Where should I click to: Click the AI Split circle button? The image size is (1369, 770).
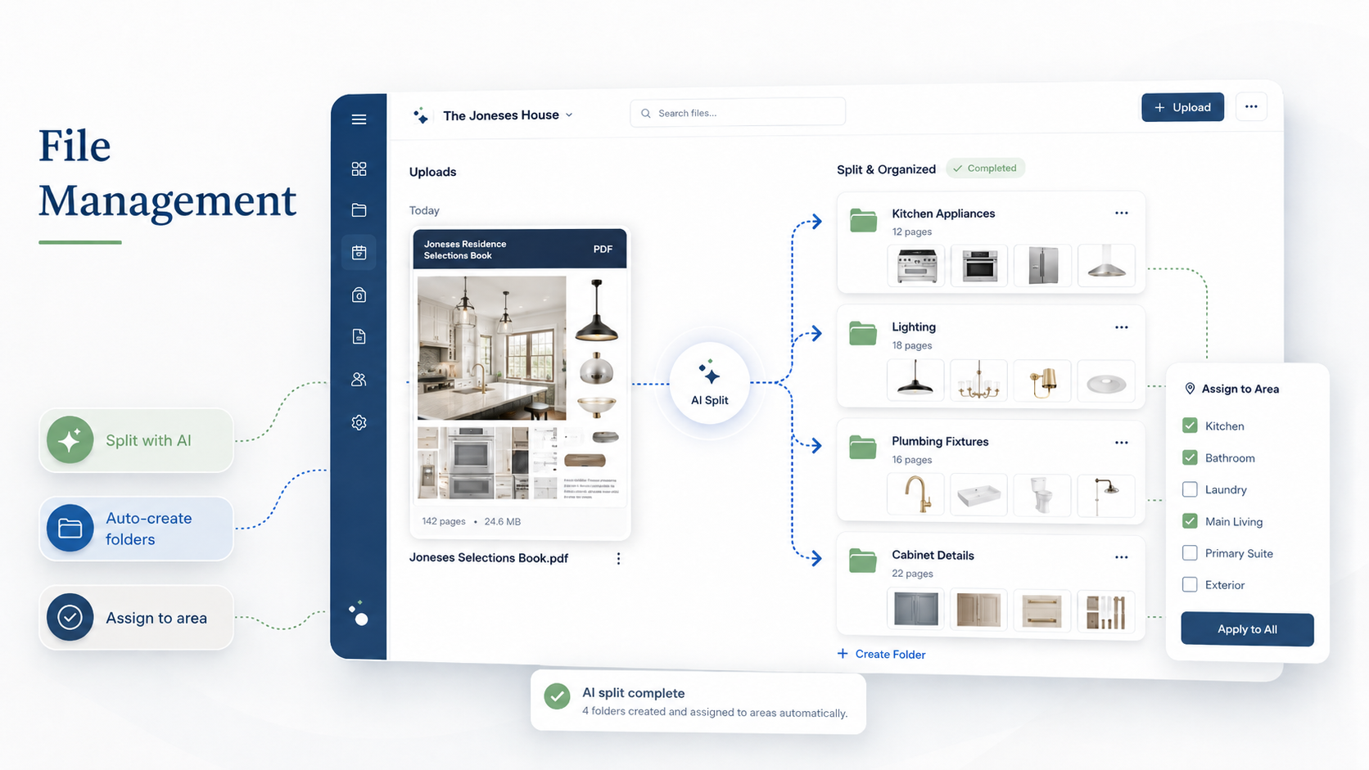click(709, 383)
